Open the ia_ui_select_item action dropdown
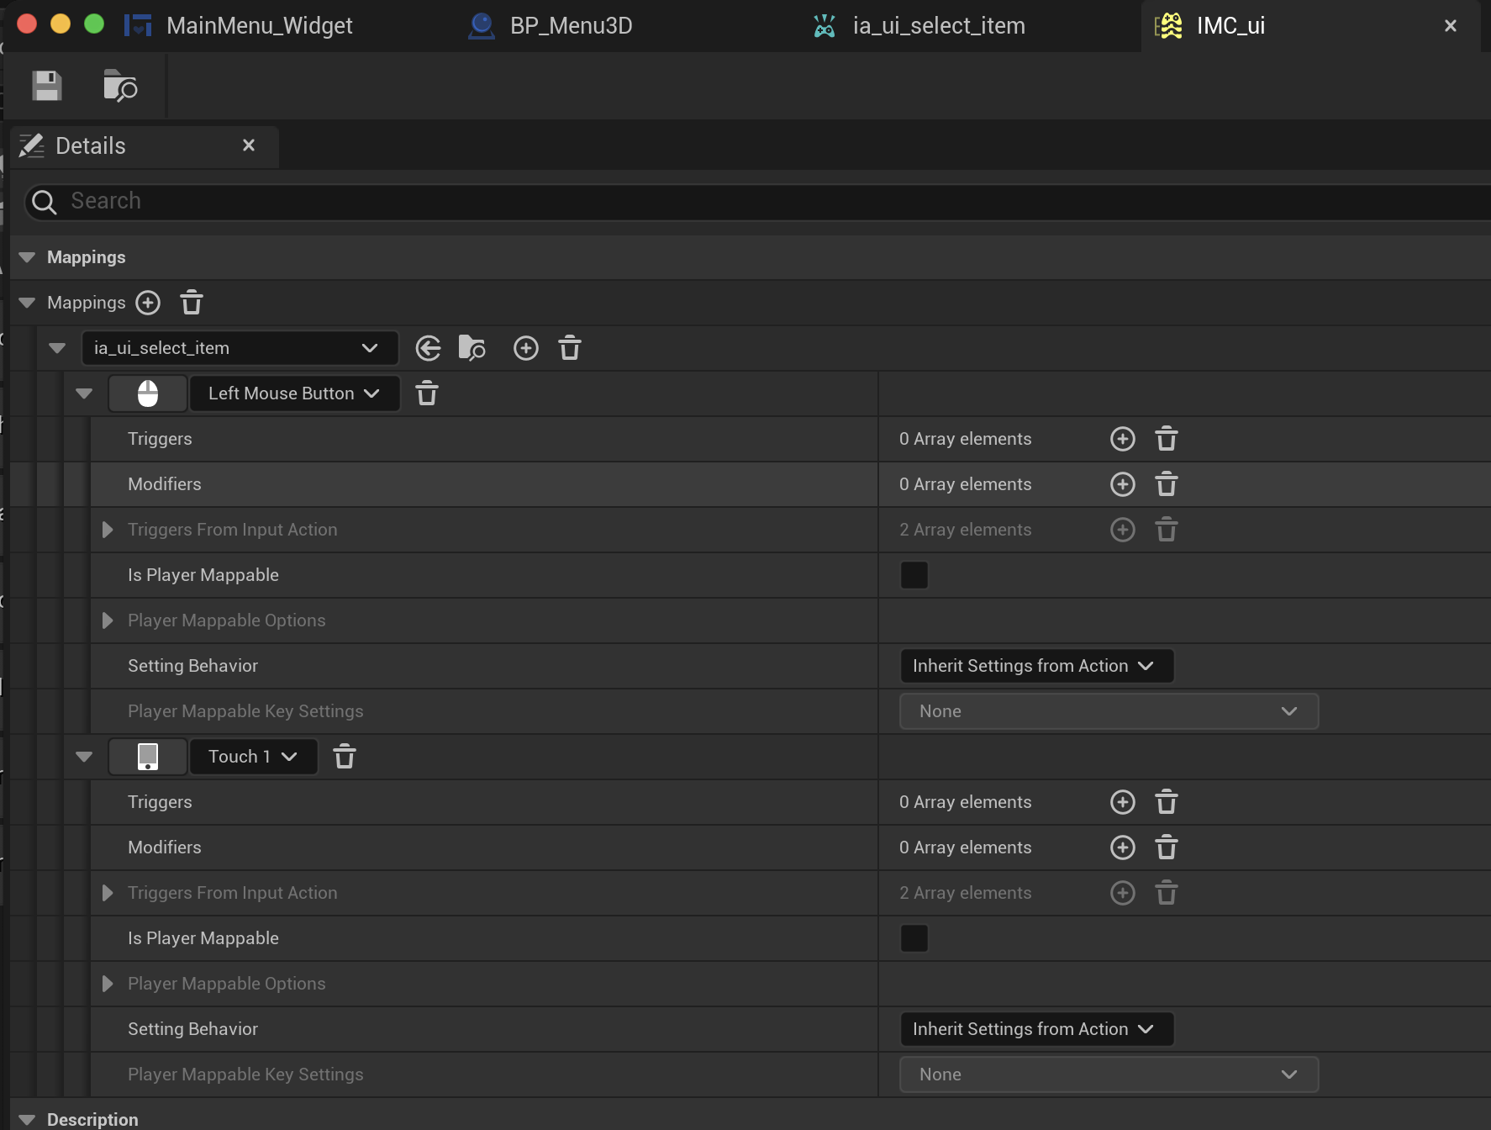This screenshot has width=1491, height=1130. coord(240,348)
